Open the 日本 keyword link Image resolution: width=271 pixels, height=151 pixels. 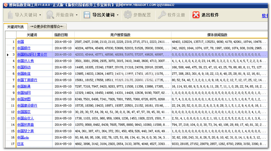[x=21, y=144]
